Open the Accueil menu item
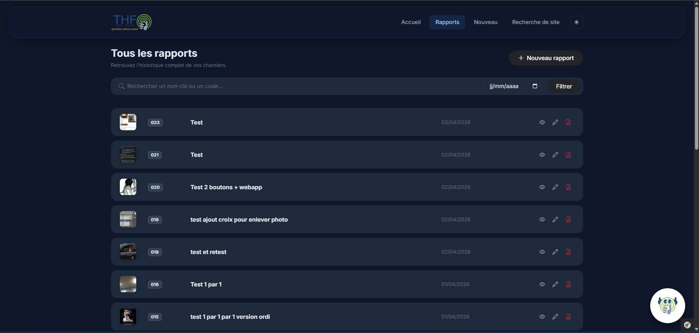699x333 pixels. tap(411, 22)
